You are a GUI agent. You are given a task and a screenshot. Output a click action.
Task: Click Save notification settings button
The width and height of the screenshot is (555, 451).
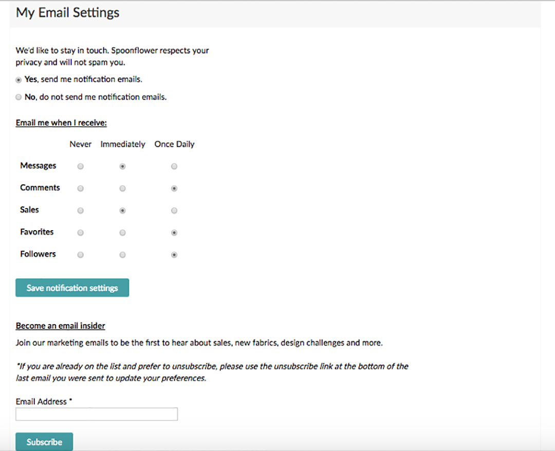pyautogui.click(x=72, y=288)
